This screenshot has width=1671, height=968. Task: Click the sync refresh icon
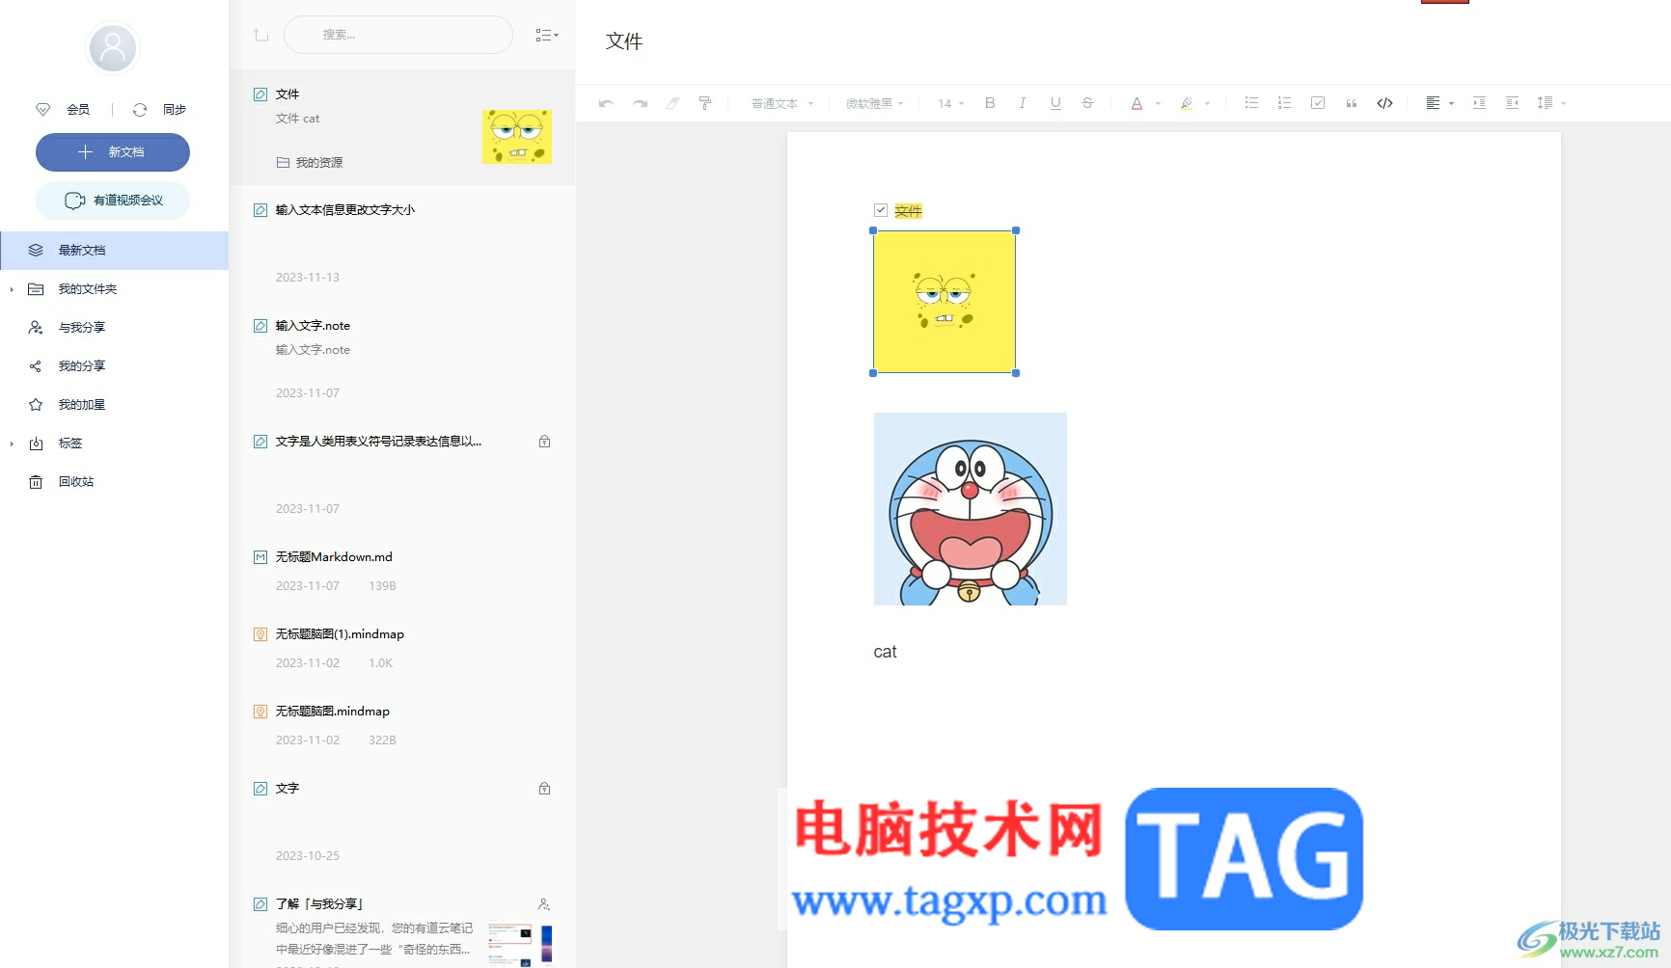(140, 110)
